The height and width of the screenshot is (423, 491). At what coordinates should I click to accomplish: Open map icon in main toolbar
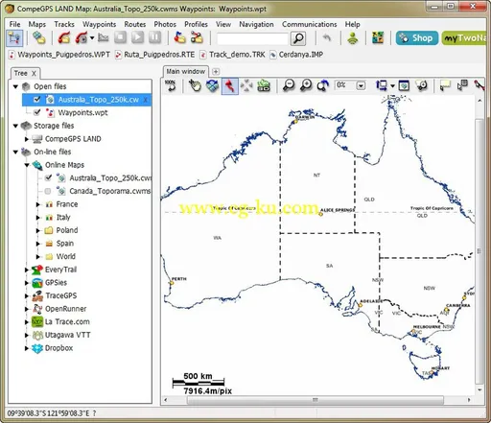pos(39,38)
